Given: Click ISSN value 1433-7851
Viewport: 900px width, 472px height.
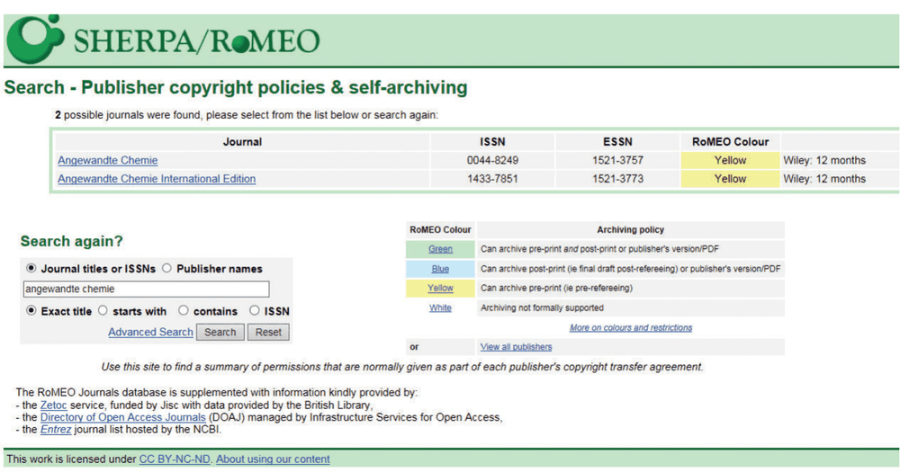Looking at the screenshot, I should 492,179.
